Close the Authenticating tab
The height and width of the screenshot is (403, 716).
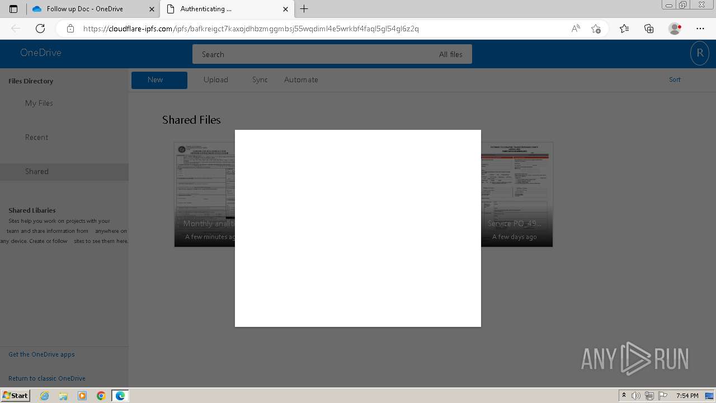pyautogui.click(x=286, y=9)
